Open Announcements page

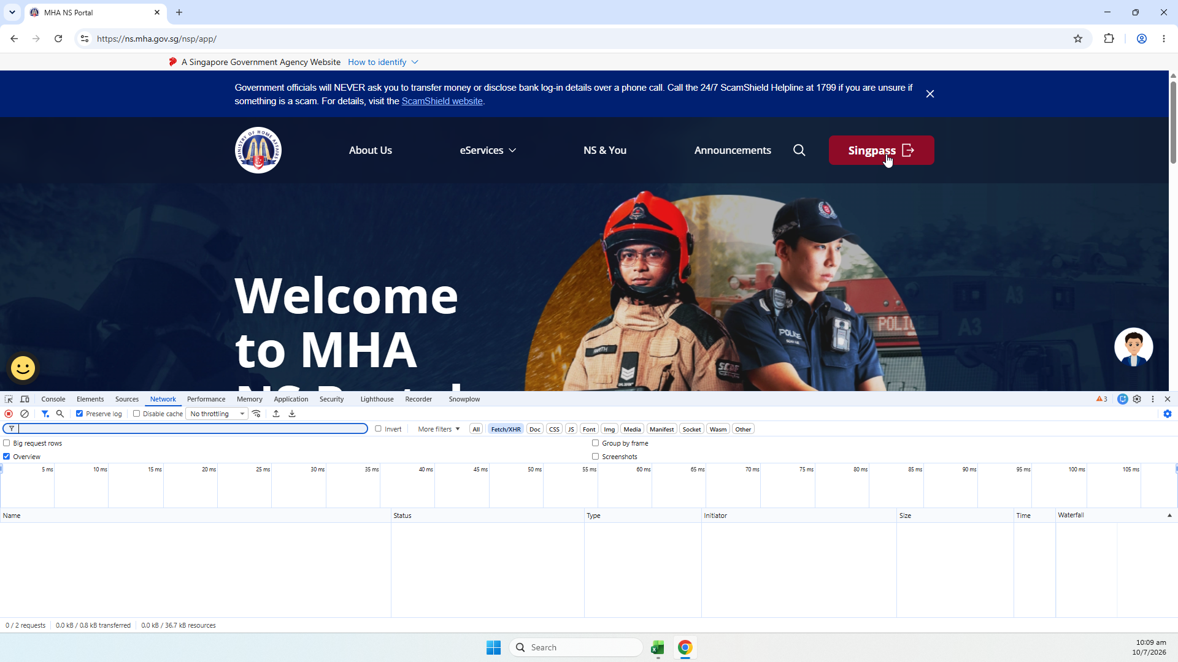coord(733,150)
